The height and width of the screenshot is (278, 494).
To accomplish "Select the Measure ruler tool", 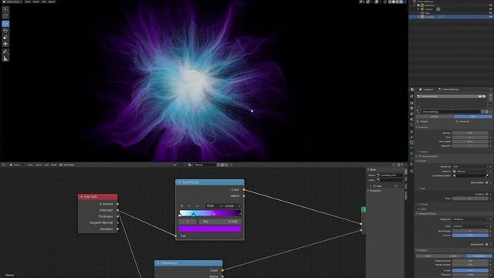I will (5, 59).
